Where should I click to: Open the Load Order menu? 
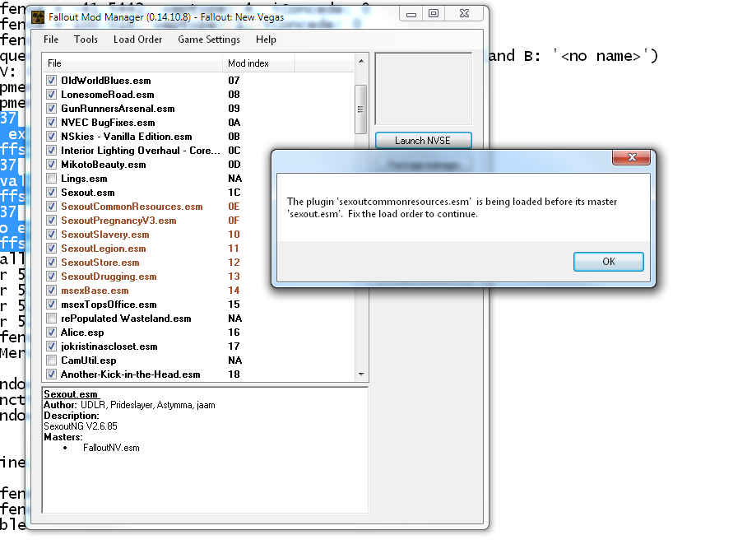[x=137, y=40]
